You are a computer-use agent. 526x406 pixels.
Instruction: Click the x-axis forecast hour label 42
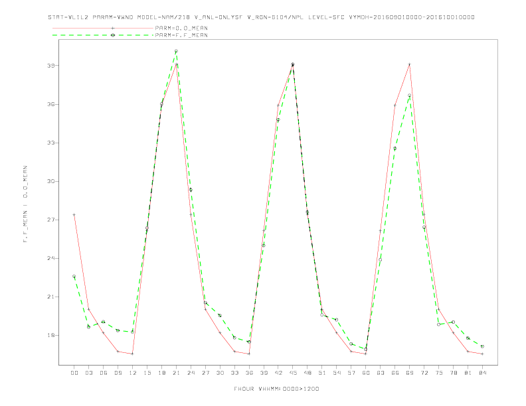(278, 373)
